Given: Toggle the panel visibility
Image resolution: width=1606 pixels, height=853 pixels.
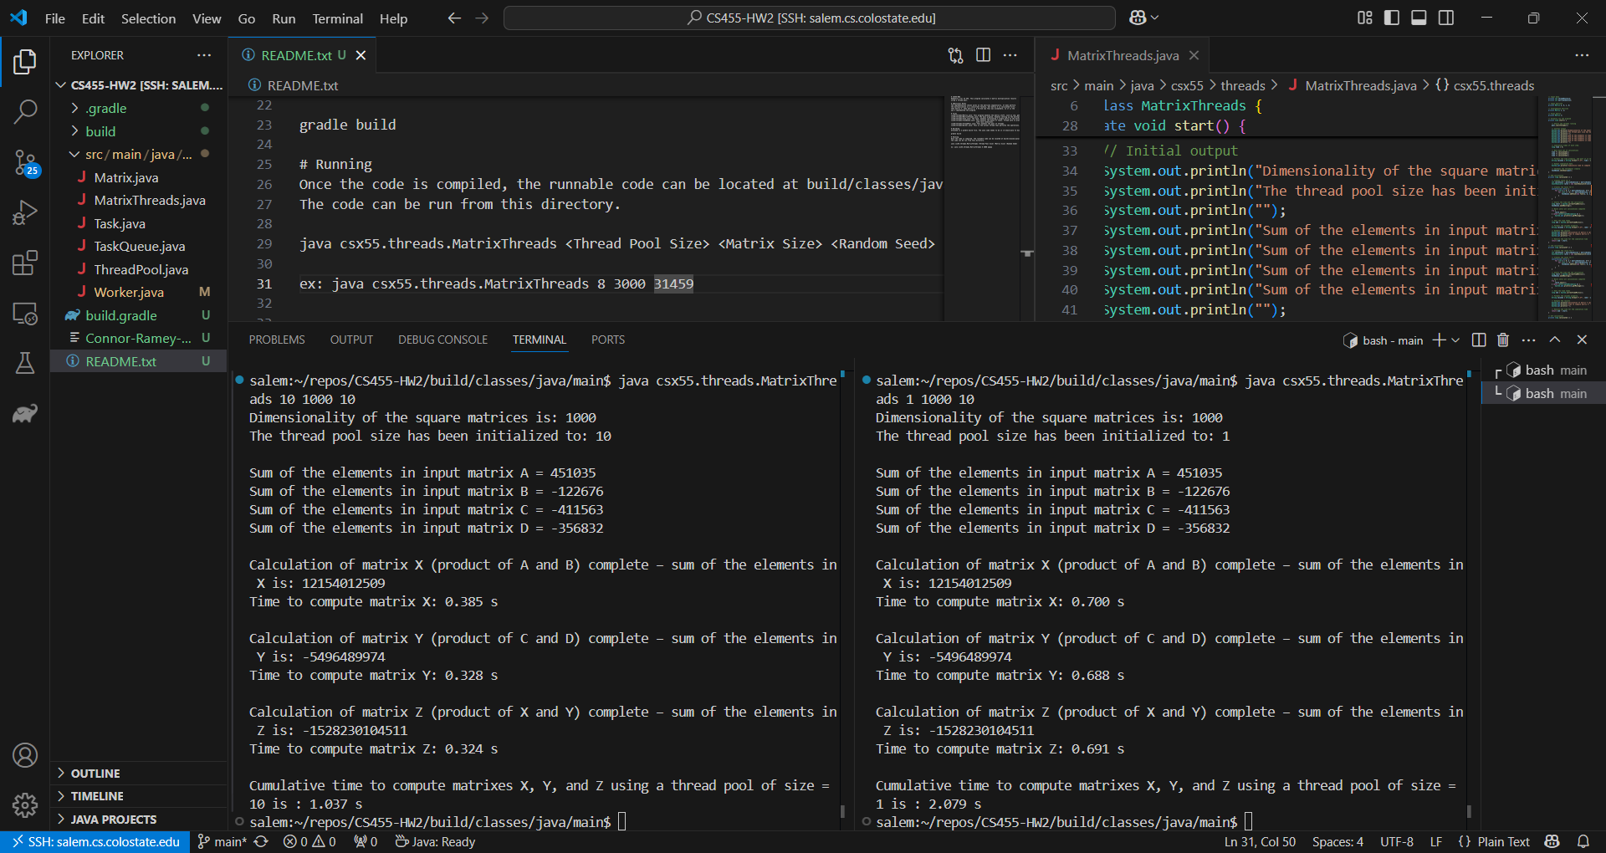Looking at the screenshot, I should click(1419, 17).
